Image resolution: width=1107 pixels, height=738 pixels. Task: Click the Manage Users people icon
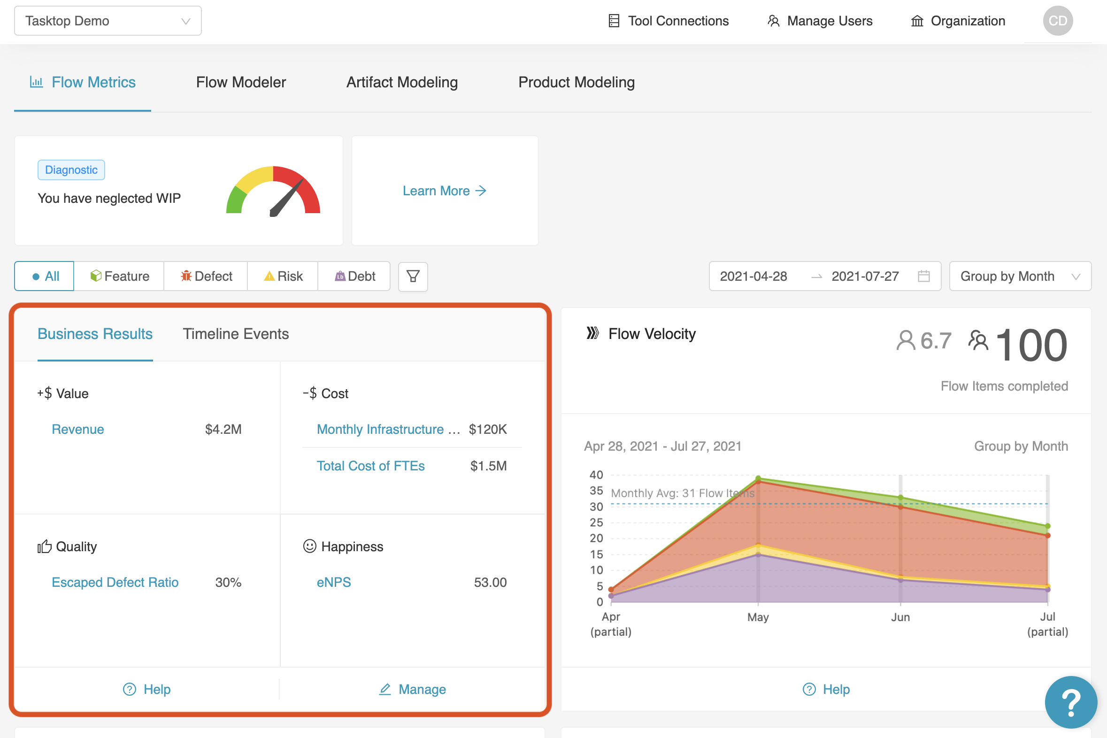773,21
